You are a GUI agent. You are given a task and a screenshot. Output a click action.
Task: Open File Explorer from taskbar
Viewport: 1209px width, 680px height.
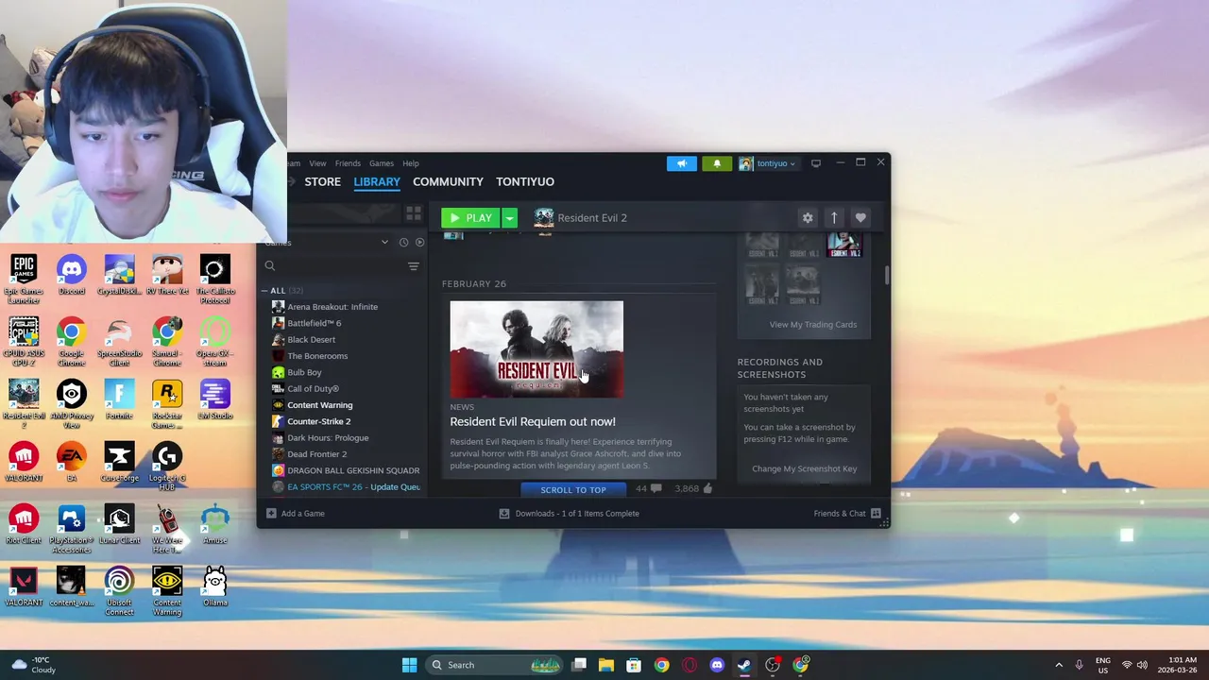(x=606, y=665)
